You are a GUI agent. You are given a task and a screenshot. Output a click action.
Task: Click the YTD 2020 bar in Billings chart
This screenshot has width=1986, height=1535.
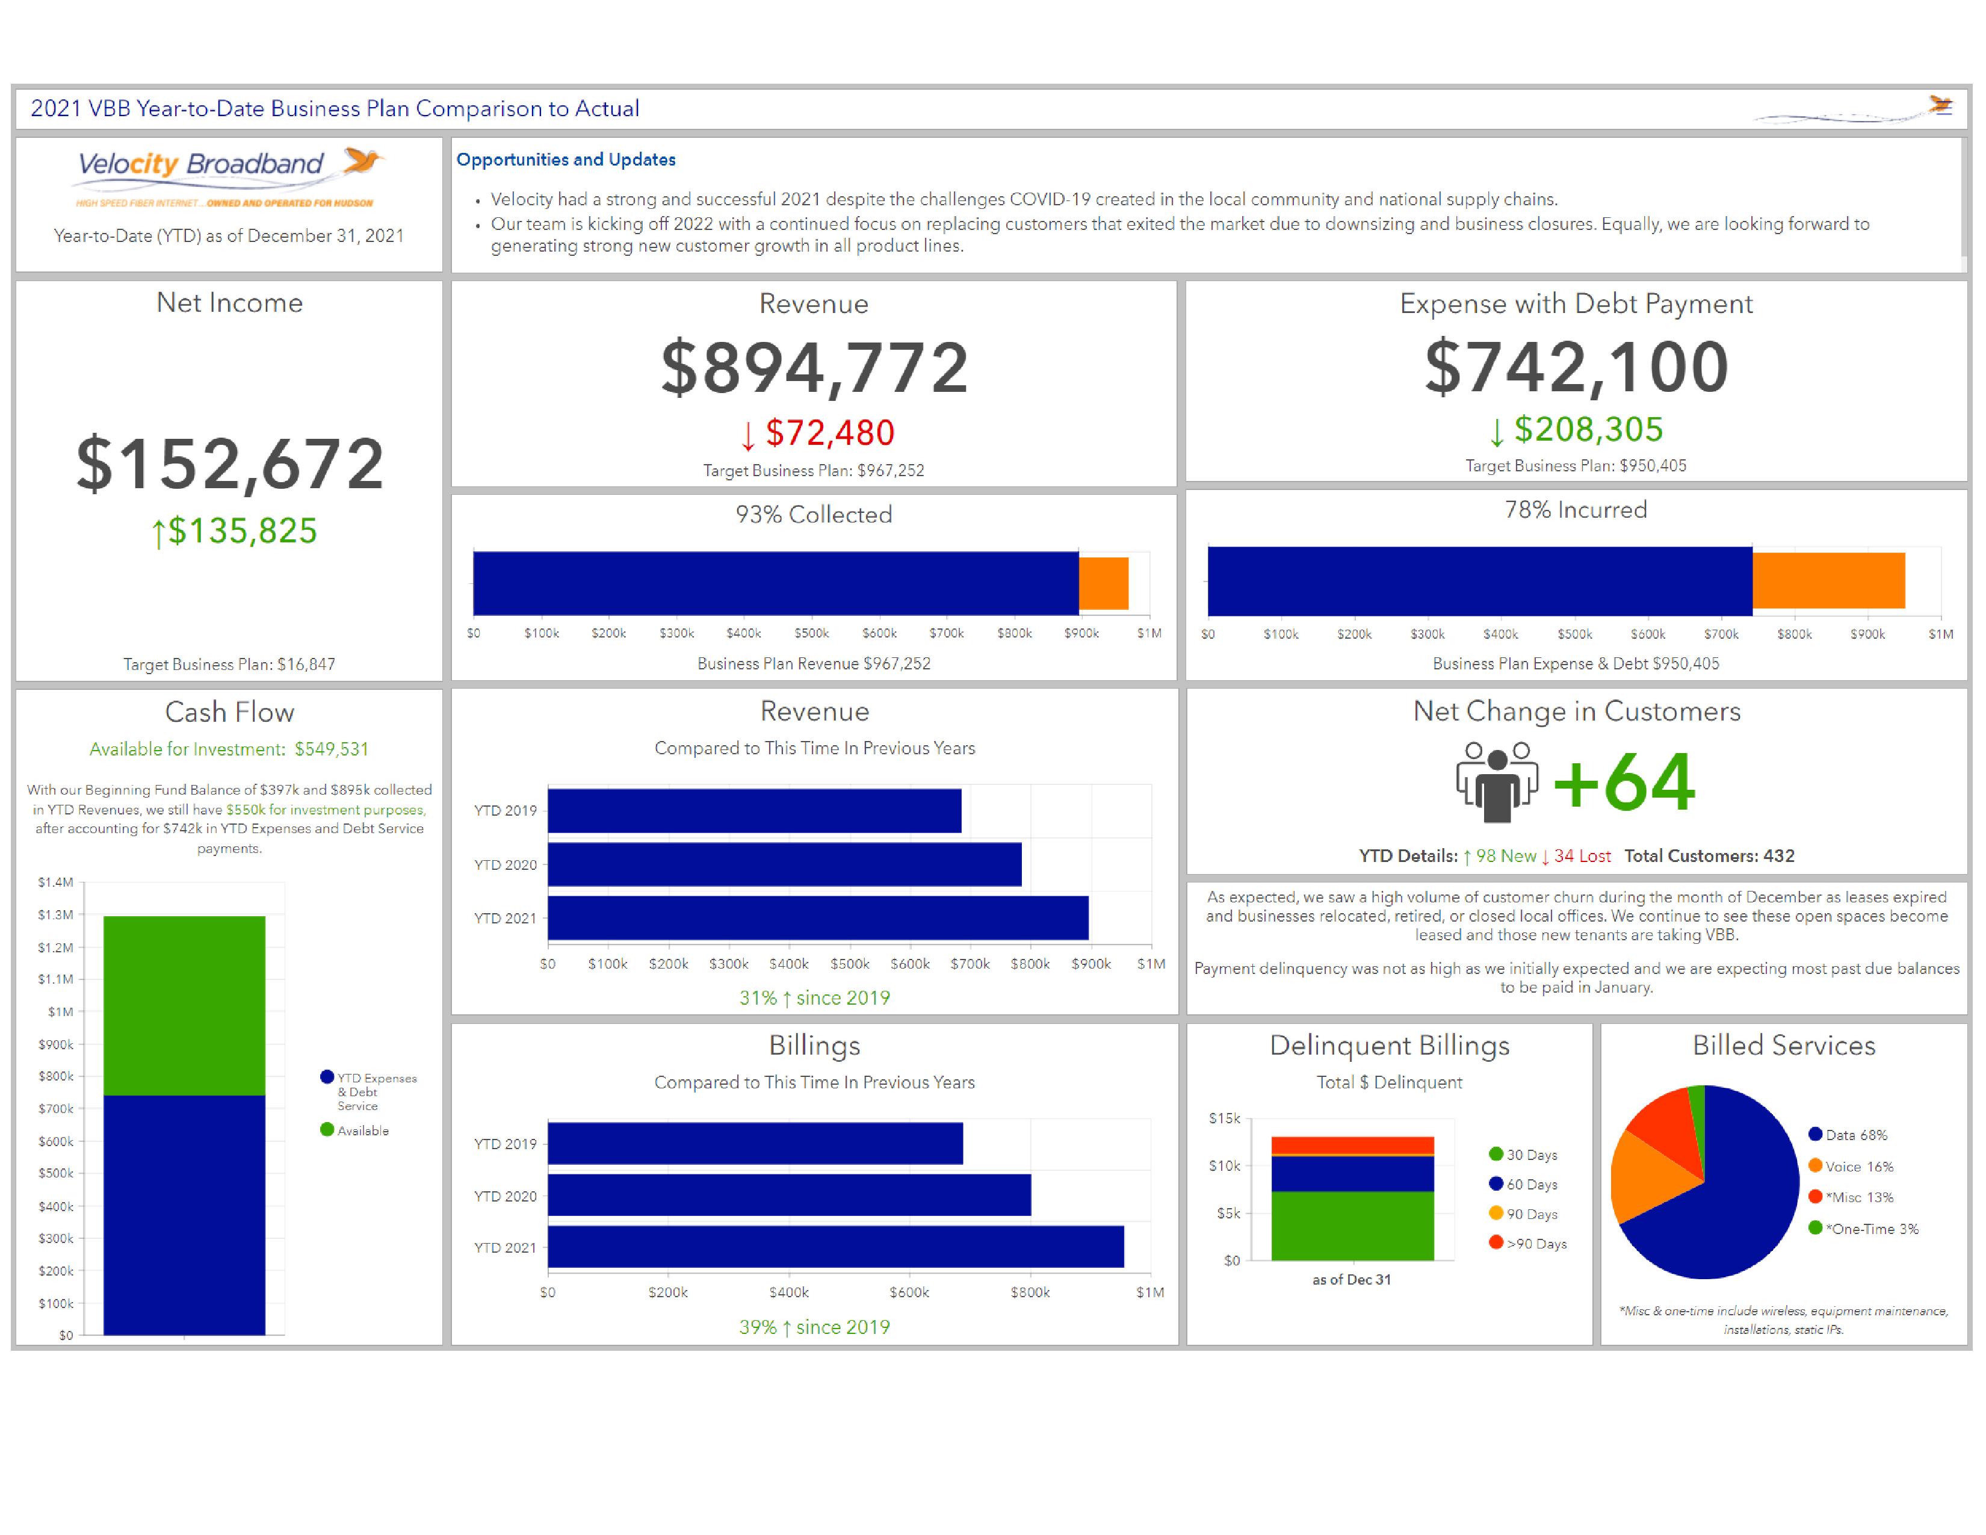790,1195
